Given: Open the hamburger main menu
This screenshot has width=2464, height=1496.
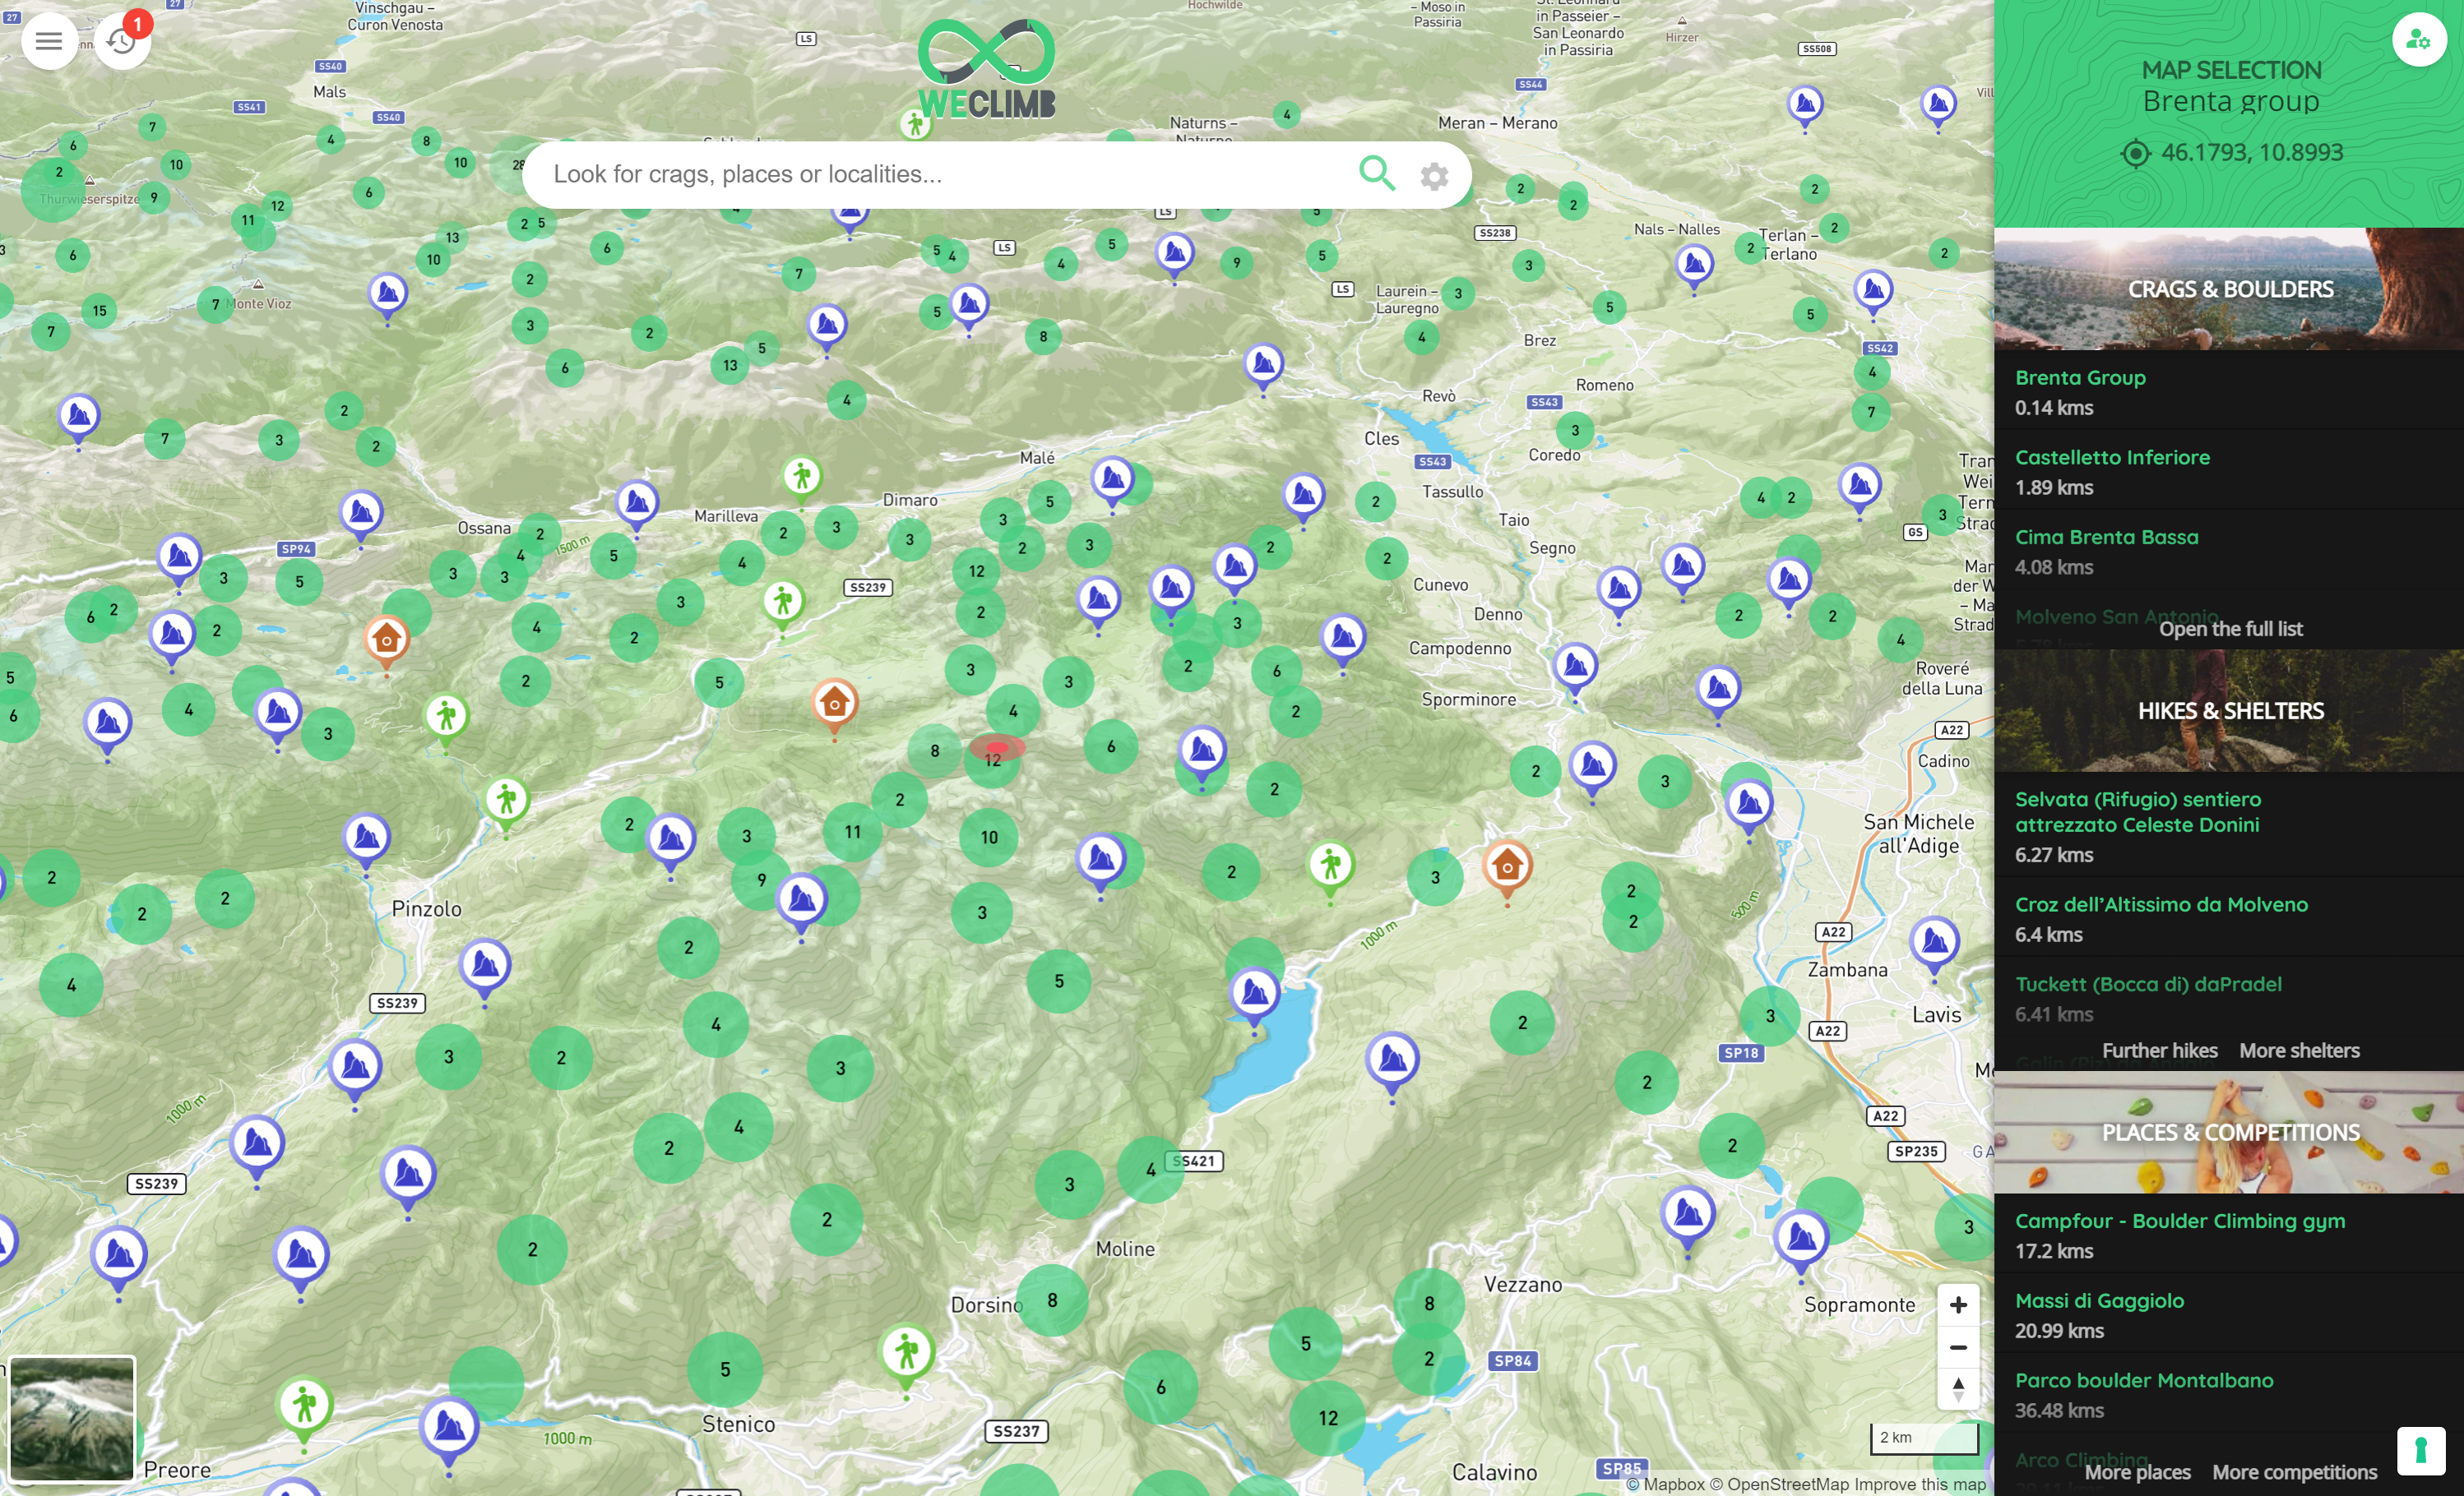Looking at the screenshot, I should 49,41.
